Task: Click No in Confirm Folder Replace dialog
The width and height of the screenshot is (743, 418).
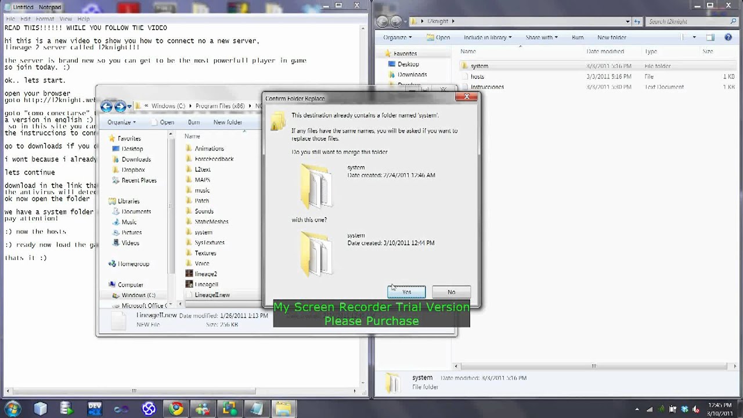Action: tap(451, 292)
